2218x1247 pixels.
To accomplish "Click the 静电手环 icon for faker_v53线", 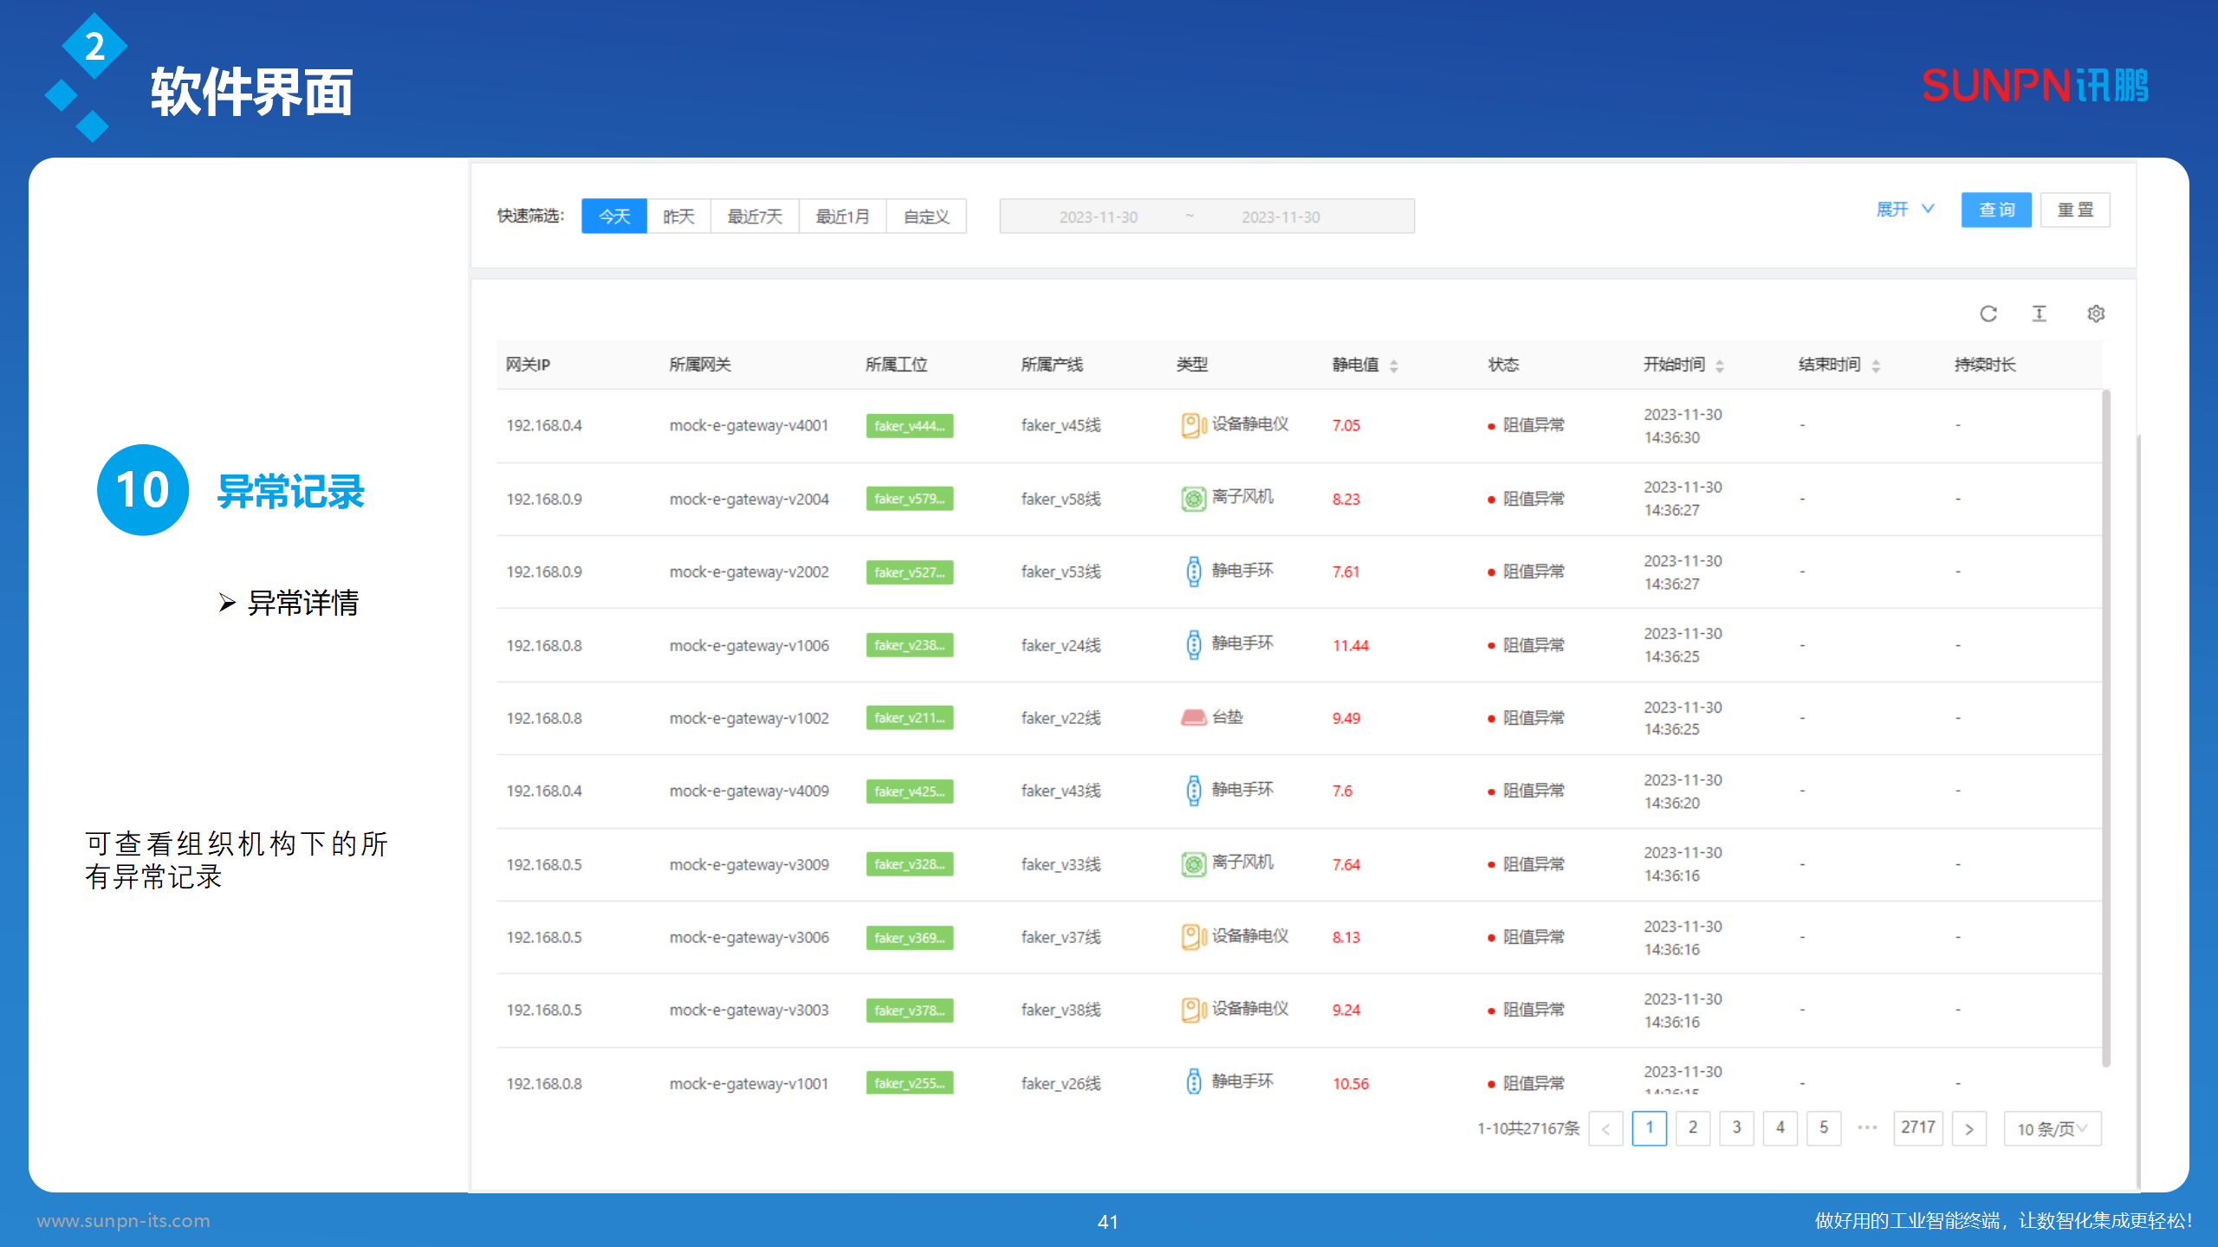I will point(1193,572).
